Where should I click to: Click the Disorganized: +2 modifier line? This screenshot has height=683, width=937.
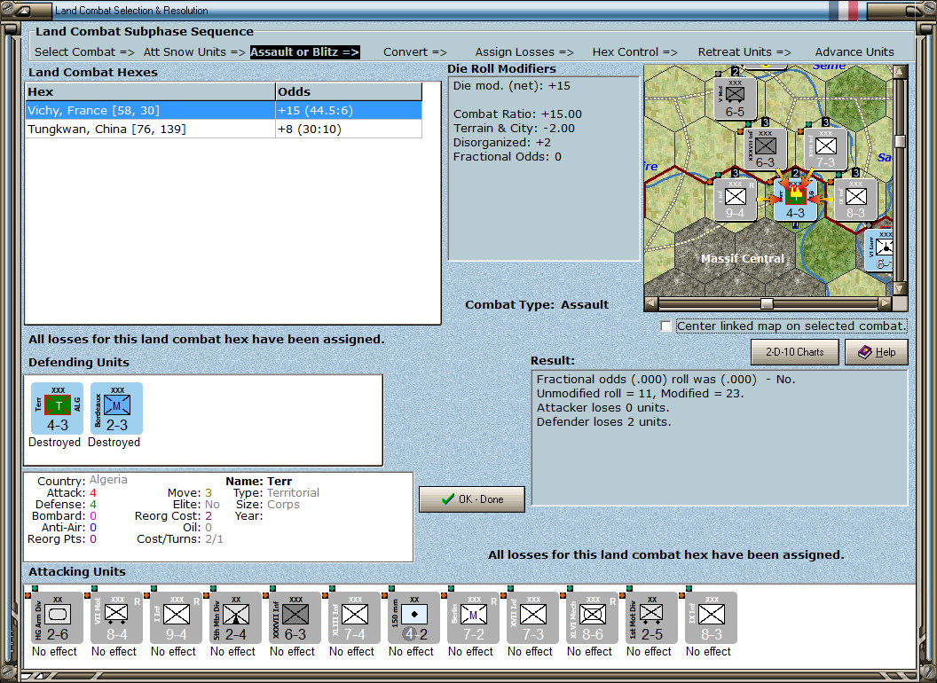(502, 143)
